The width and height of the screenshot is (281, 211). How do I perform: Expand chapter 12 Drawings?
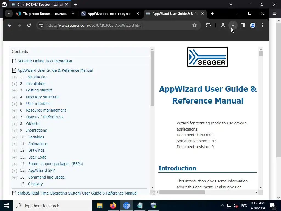15,151
